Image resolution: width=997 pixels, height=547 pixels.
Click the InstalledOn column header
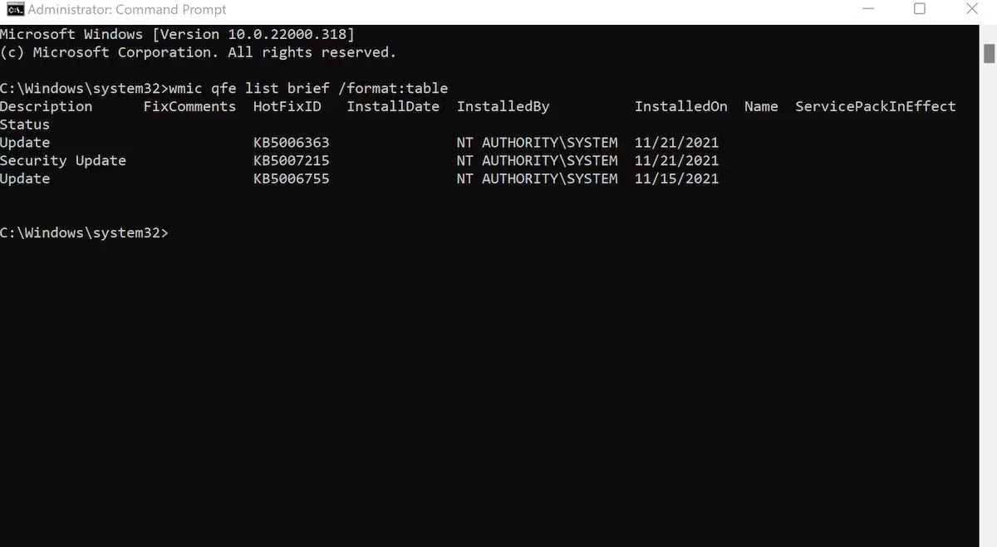click(681, 106)
